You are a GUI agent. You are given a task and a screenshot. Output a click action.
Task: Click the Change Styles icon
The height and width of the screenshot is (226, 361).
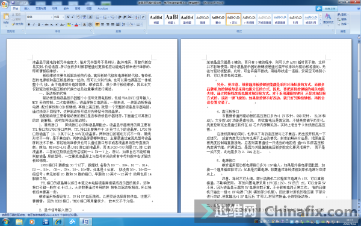[x=328, y=19]
